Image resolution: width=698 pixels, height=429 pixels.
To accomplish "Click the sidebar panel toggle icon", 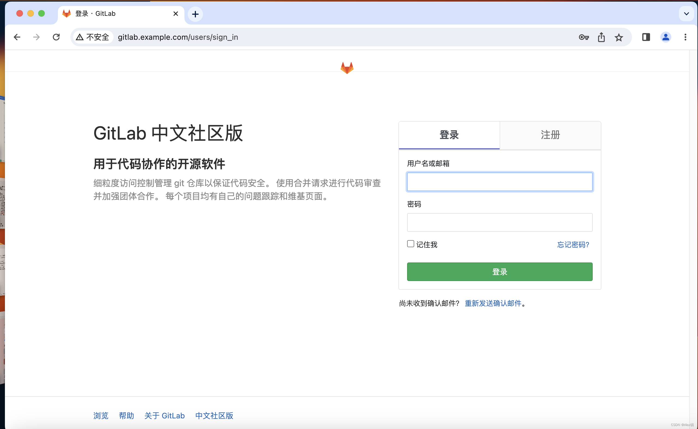I will pyautogui.click(x=646, y=37).
